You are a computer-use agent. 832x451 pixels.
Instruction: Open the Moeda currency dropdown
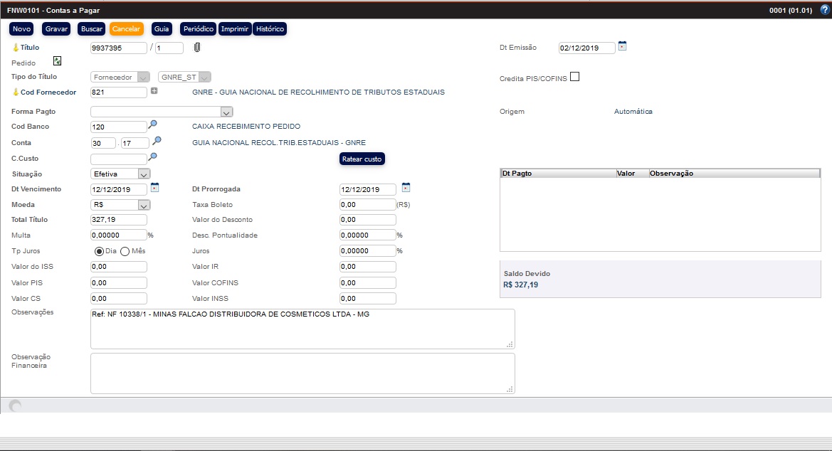(x=143, y=205)
